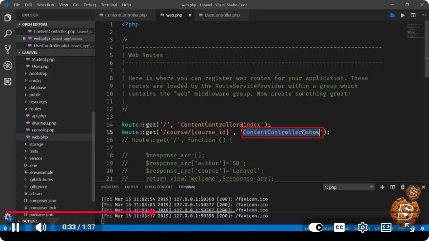Open the Source Control view

pyautogui.click(x=8, y=50)
